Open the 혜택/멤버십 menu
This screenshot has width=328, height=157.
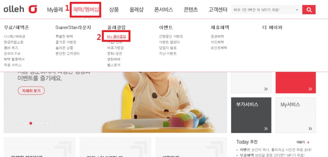coord(86,9)
